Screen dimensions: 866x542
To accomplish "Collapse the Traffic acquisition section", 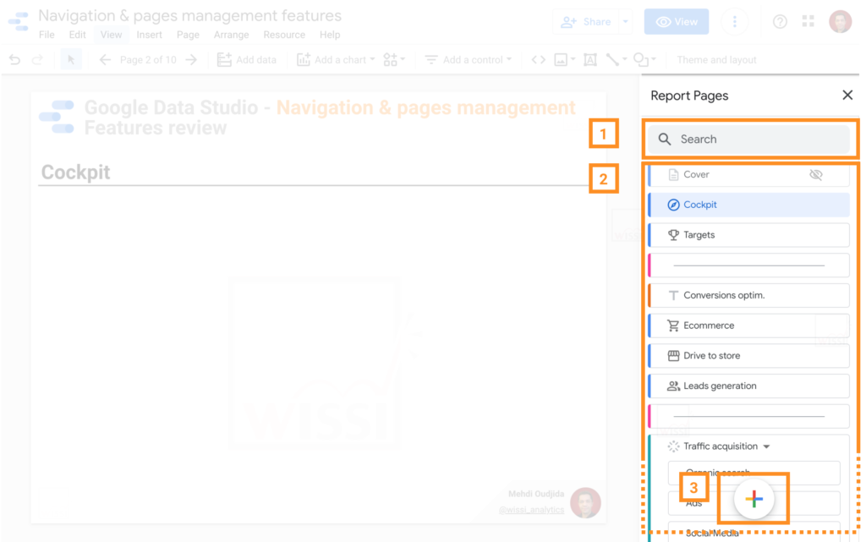I will click(766, 446).
